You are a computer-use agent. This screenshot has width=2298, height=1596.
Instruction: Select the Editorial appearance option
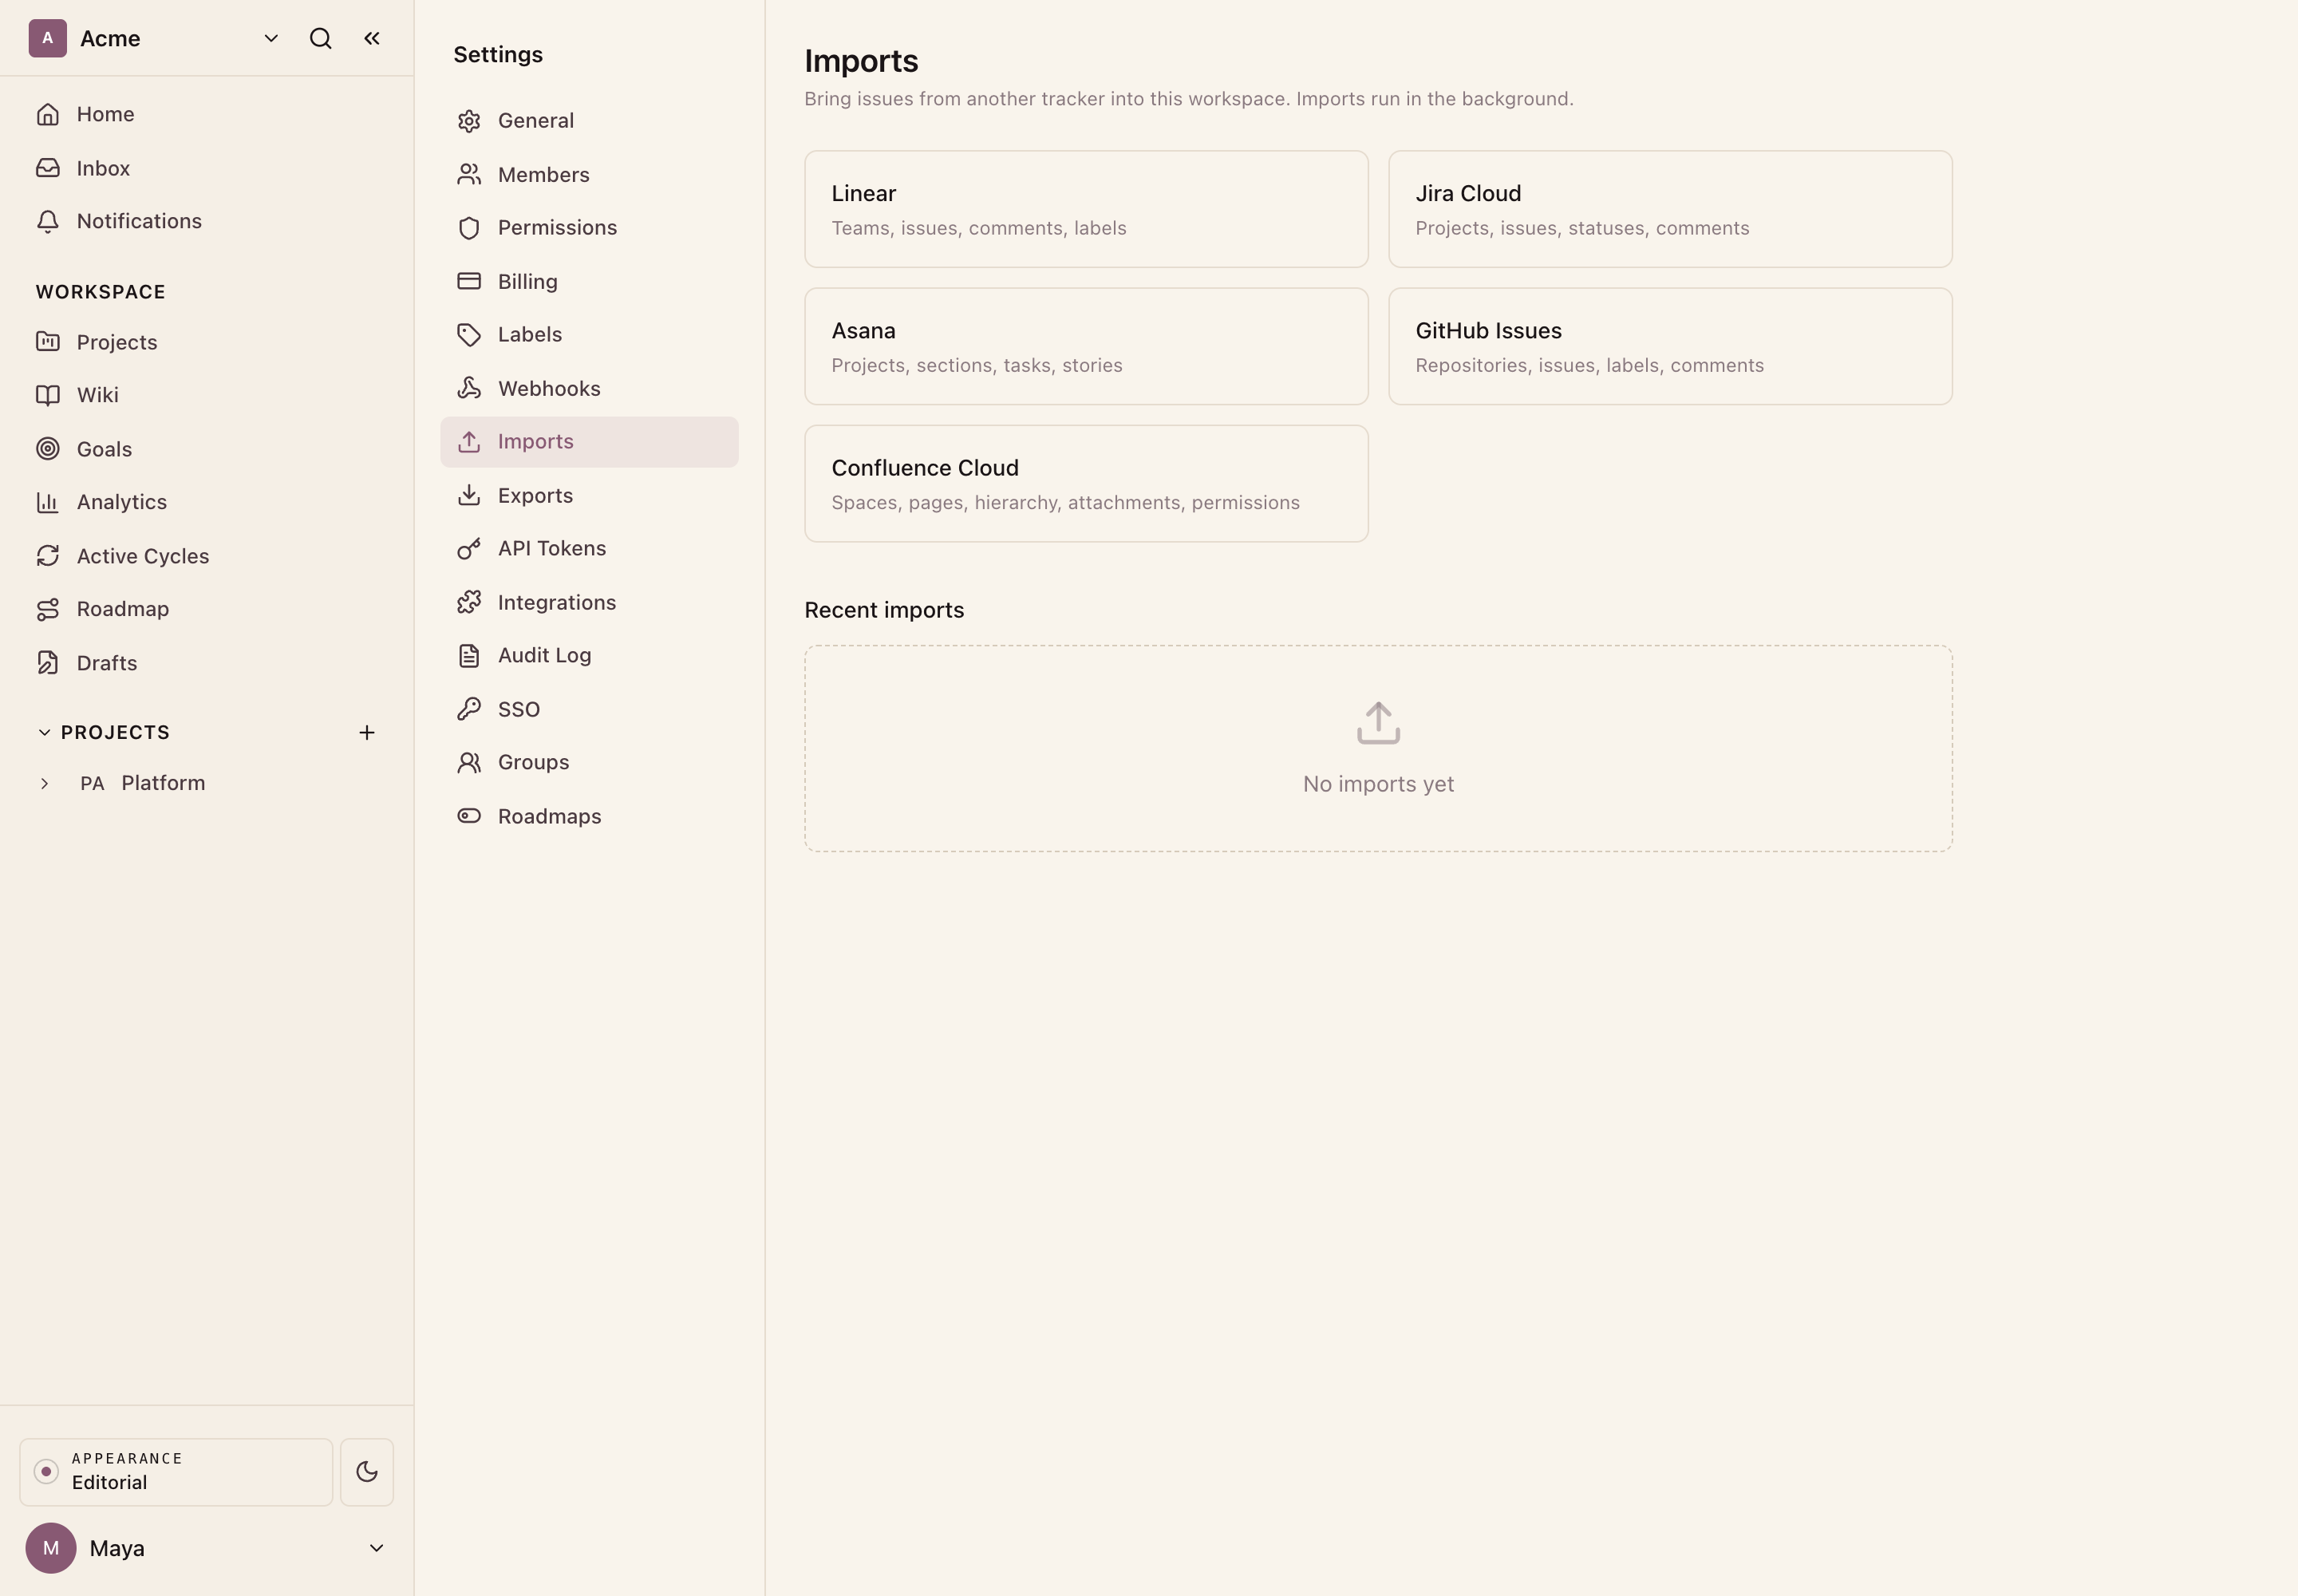pos(176,1472)
